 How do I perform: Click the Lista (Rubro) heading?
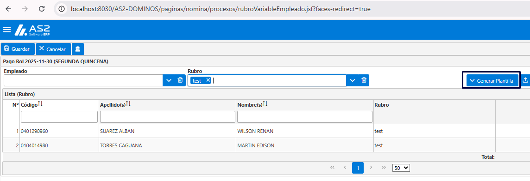[19, 94]
